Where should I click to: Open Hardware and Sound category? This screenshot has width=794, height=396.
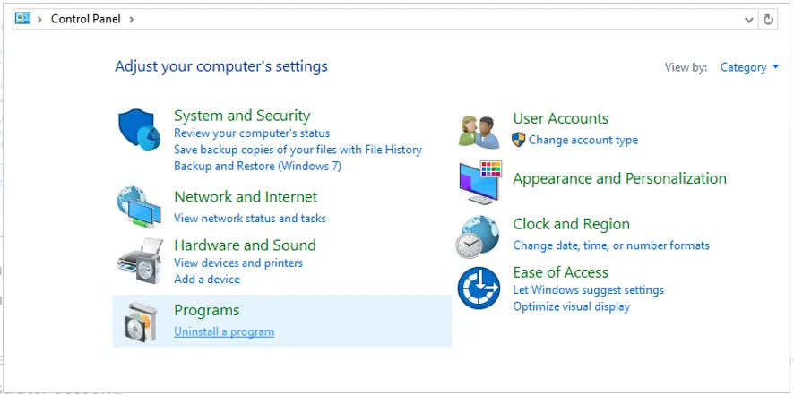pos(245,245)
